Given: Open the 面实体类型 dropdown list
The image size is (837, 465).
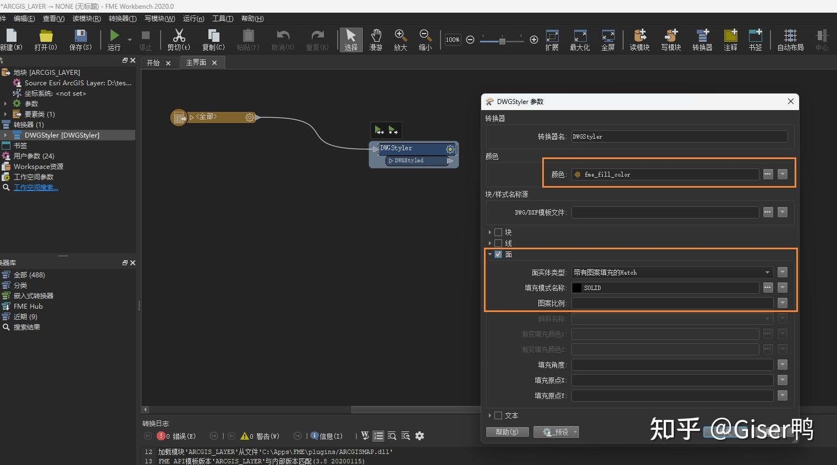Looking at the screenshot, I should [767, 272].
